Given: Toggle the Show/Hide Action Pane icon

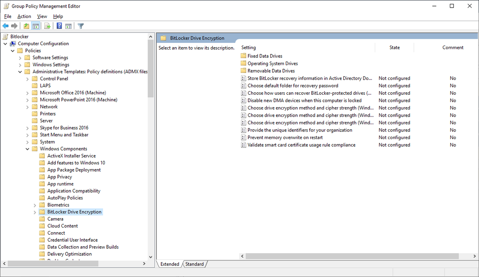Looking at the screenshot, I should pyautogui.click(x=68, y=26).
